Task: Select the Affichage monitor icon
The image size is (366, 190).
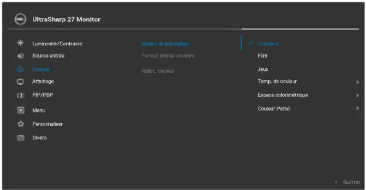Action: point(21,82)
